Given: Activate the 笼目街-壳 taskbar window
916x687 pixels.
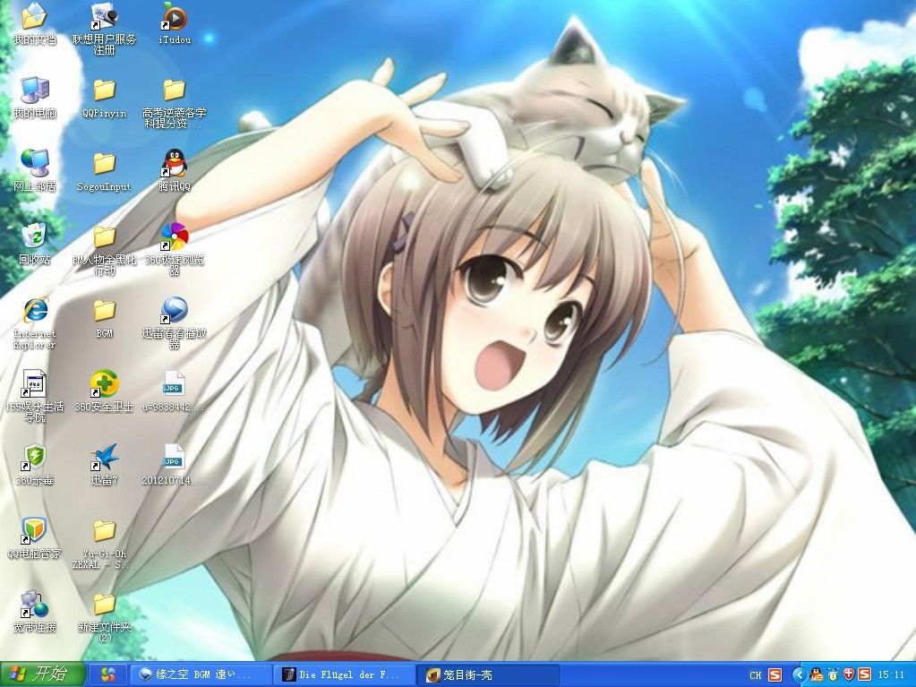Looking at the screenshot, I should pyautogui.click(x=488, y=674).
